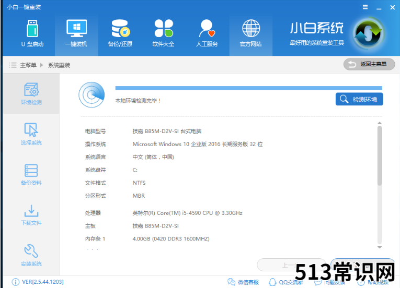Viewport: 400px width, 288px height.
Task: Close the 小白一键重装 window
Action: click(x=393, y=7)
